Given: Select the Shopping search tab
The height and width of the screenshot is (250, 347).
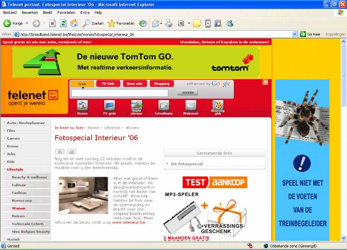Looking at the screenshot, I should click(x=161, y=83).
